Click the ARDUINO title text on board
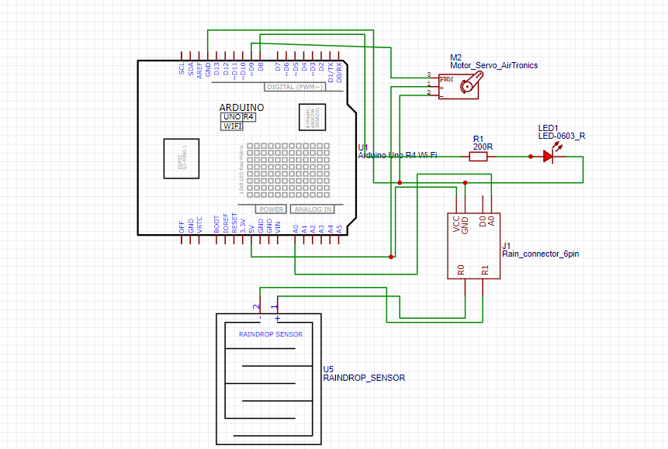Viewport: 668px width, 449px height. (x=242, y=107)
